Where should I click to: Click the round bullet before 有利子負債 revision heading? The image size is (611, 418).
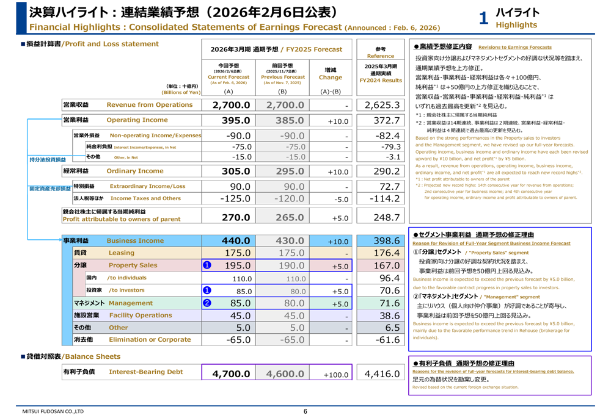click(x=416, y=364)
